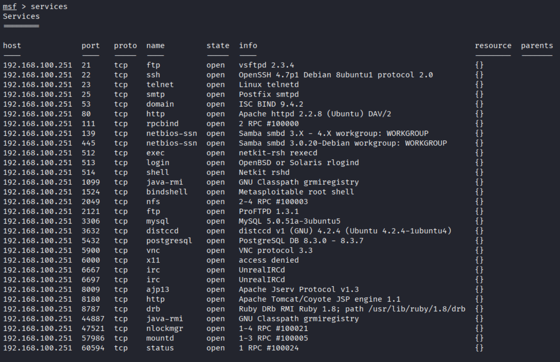The width and height of the screenshot is (560, 362).
Task: Click the 'distccd' service name
Action: [x=162, y=231]
